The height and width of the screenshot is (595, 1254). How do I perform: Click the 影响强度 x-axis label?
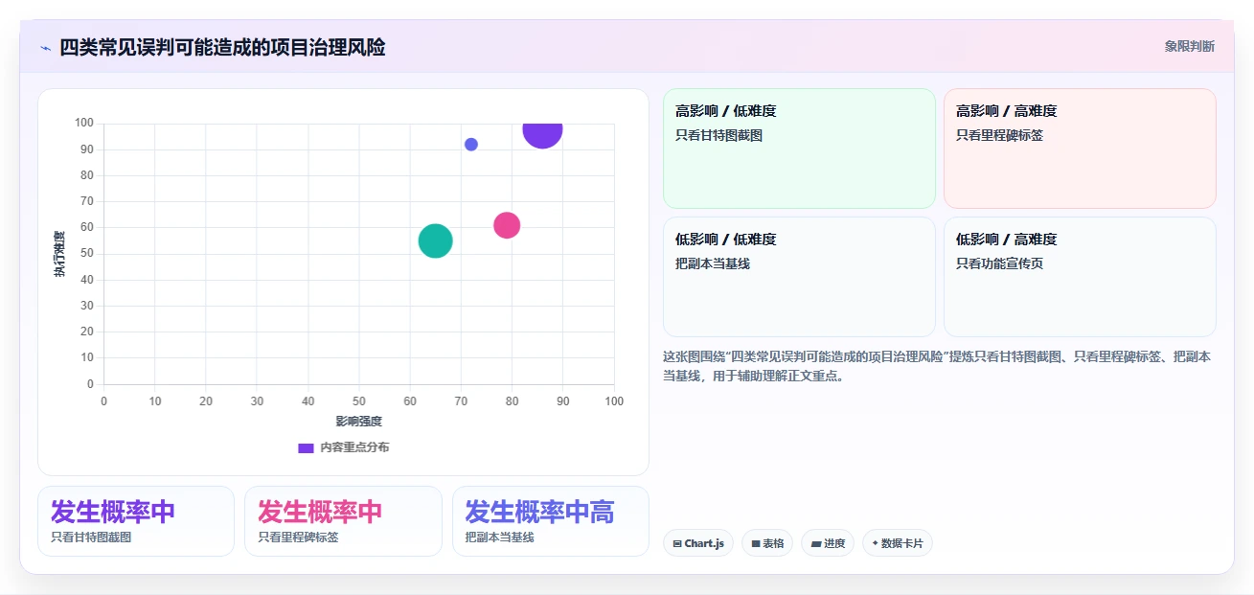click(x=359, y=421)
